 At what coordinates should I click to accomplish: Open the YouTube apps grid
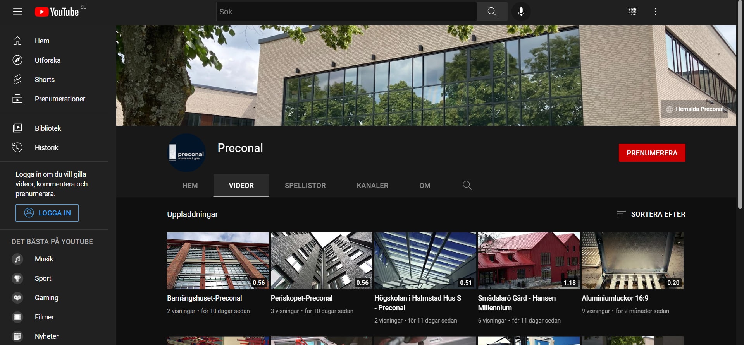(632, 12)
